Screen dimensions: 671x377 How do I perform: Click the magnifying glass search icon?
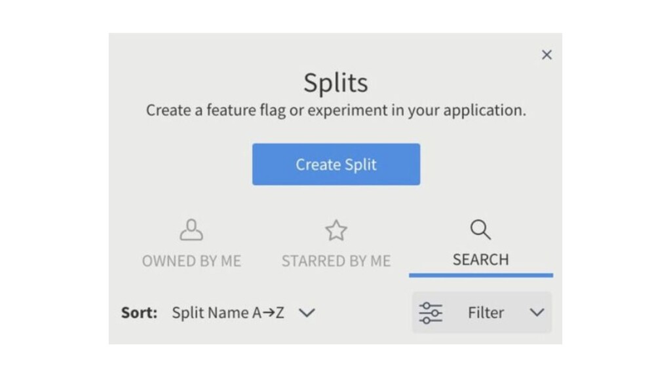(x=480, y=230)
